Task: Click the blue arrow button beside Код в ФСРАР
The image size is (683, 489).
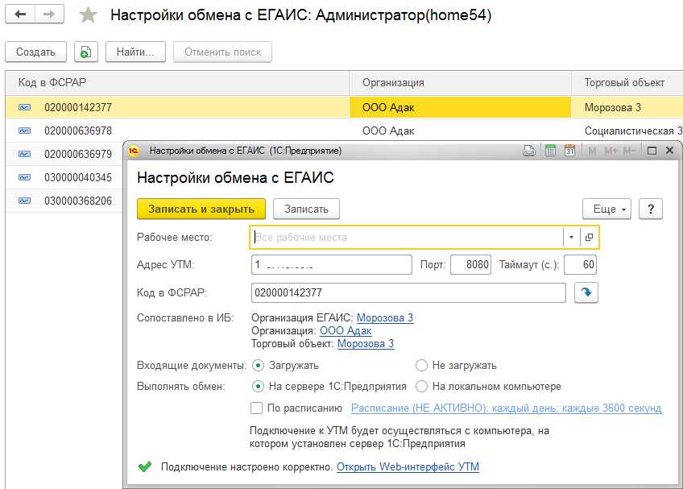Action: 586,292
